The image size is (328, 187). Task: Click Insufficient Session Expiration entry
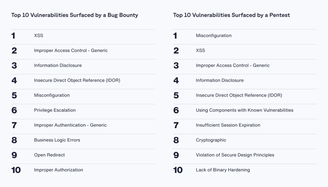pyautogui.click(x=228, y=125)
